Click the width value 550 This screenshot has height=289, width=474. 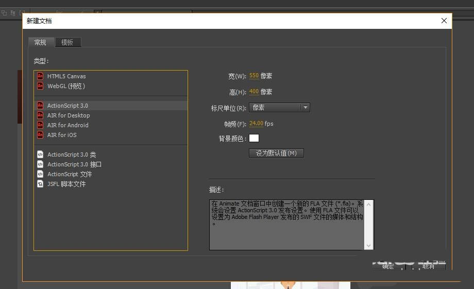click(x=254, y=76)
